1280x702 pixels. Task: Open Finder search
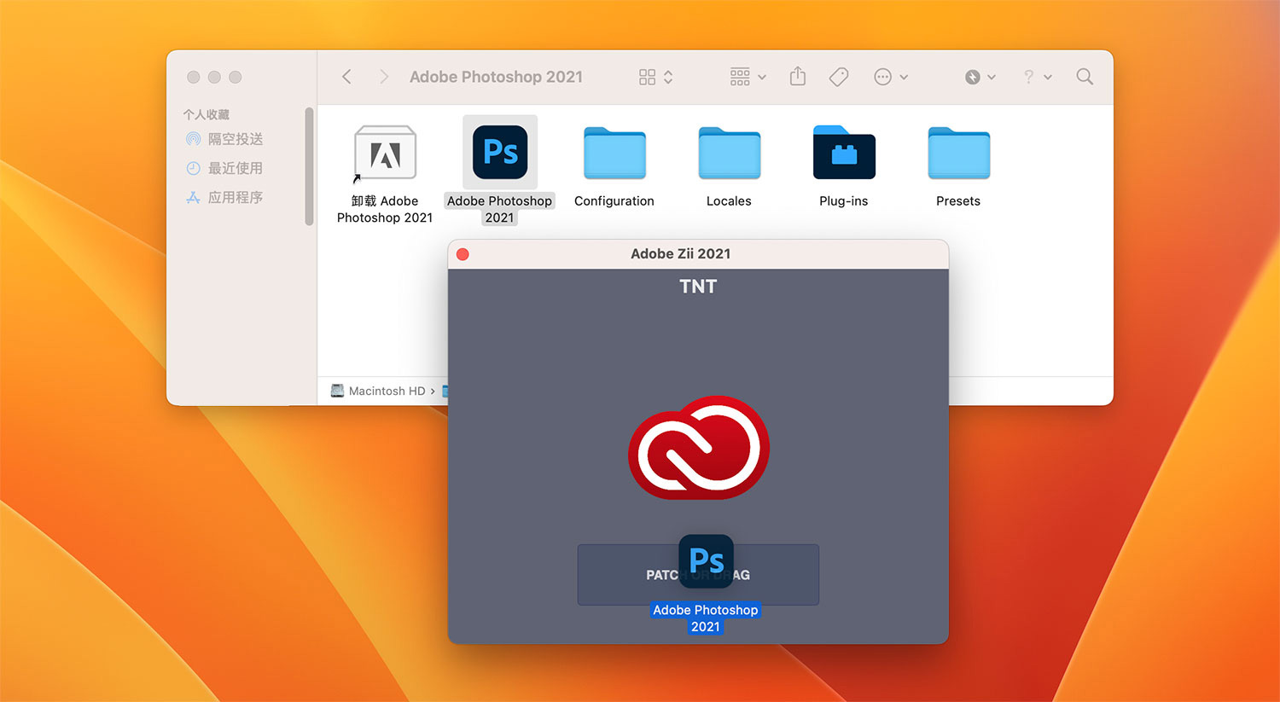1085,77
